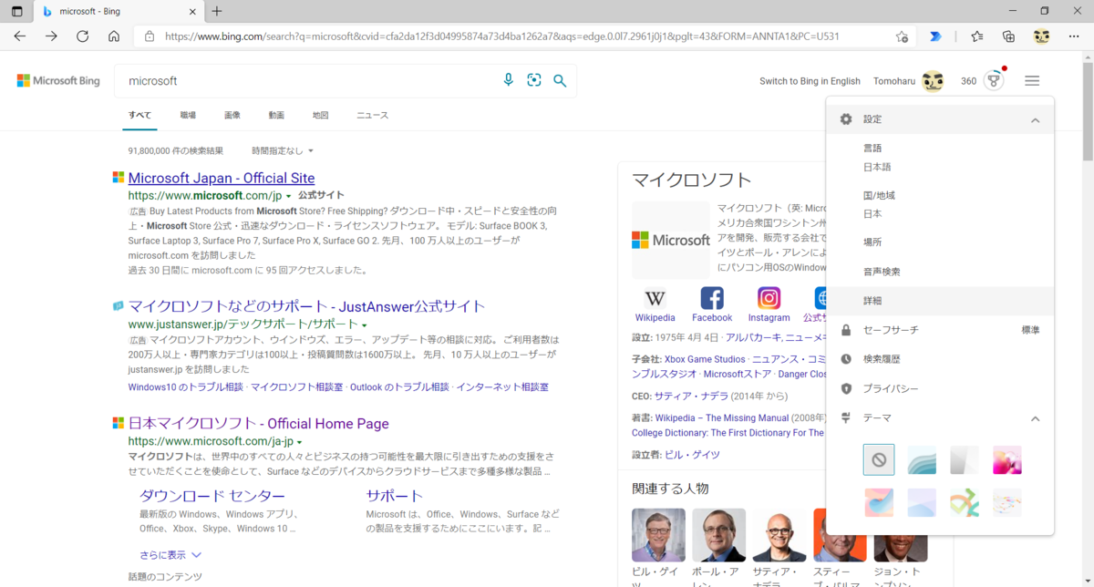Open the Favorites list icon
This screenshot has height=587, width=1094.
pos(977,36)
